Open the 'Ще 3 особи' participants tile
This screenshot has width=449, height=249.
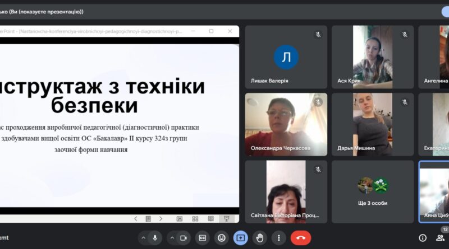(373, 191)
